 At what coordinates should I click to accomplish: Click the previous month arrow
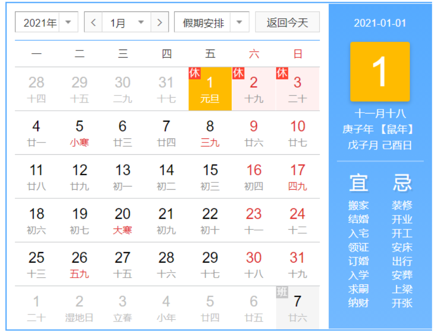tap(94, 22)
